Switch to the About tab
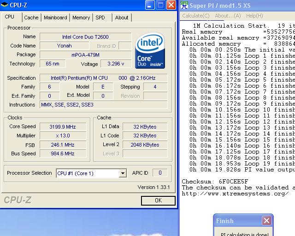The height and width of the screenshot is (236, 295). point(122,18)
